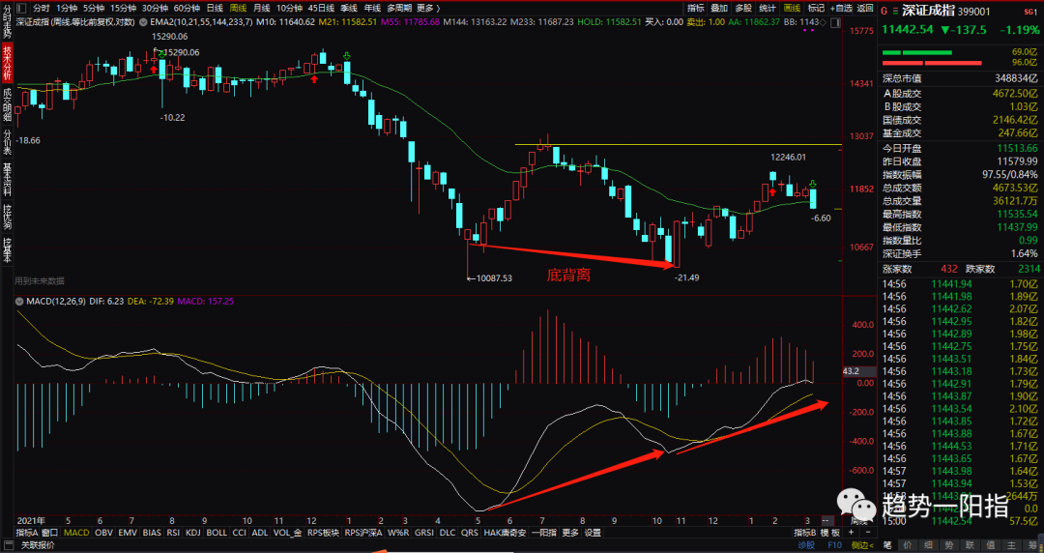Open 模板 templates button

[829, 533]
